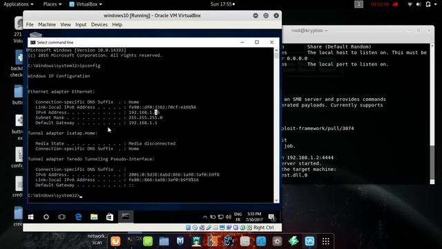The image size is (442, 249).
Task: Open the Machine menu in VirtualBox
Action: (x=47, y=25)
